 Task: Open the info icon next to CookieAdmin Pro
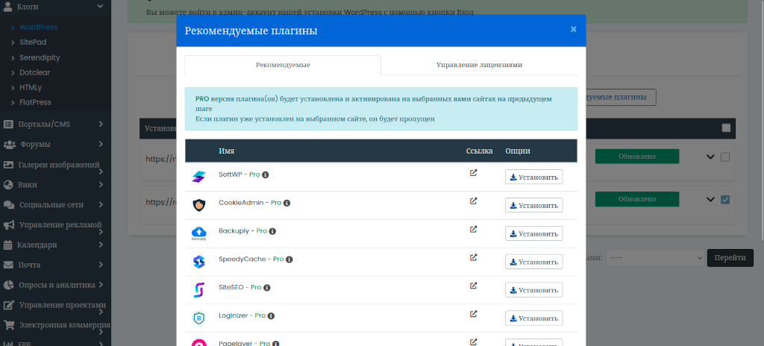coord(287,203)
